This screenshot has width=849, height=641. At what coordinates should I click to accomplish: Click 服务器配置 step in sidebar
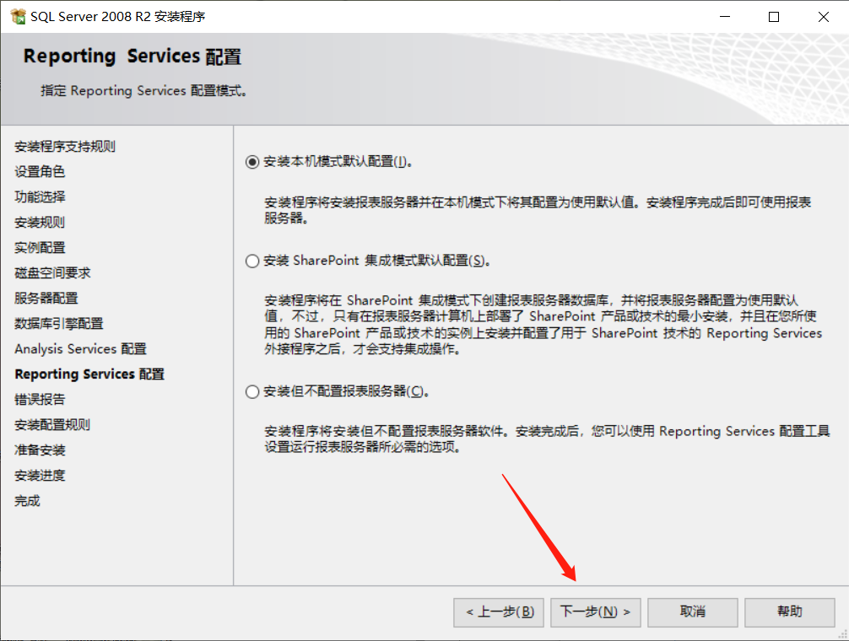click(46, 298)
